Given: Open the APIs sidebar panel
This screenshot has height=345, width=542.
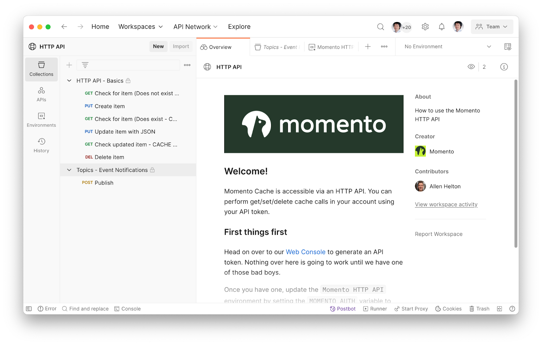Looking at the screenshot, I should click(41, 94).
